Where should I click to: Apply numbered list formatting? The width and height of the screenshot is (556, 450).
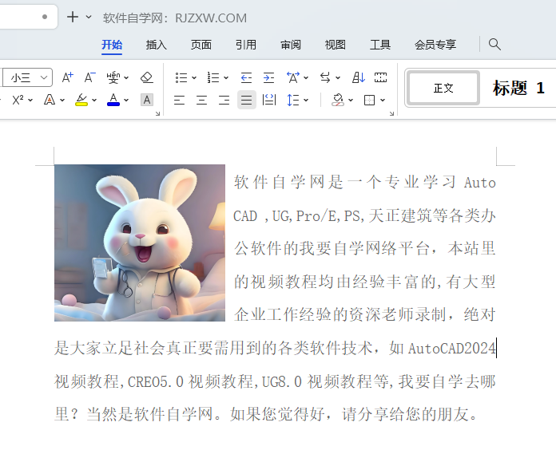[x=213, y=77]
